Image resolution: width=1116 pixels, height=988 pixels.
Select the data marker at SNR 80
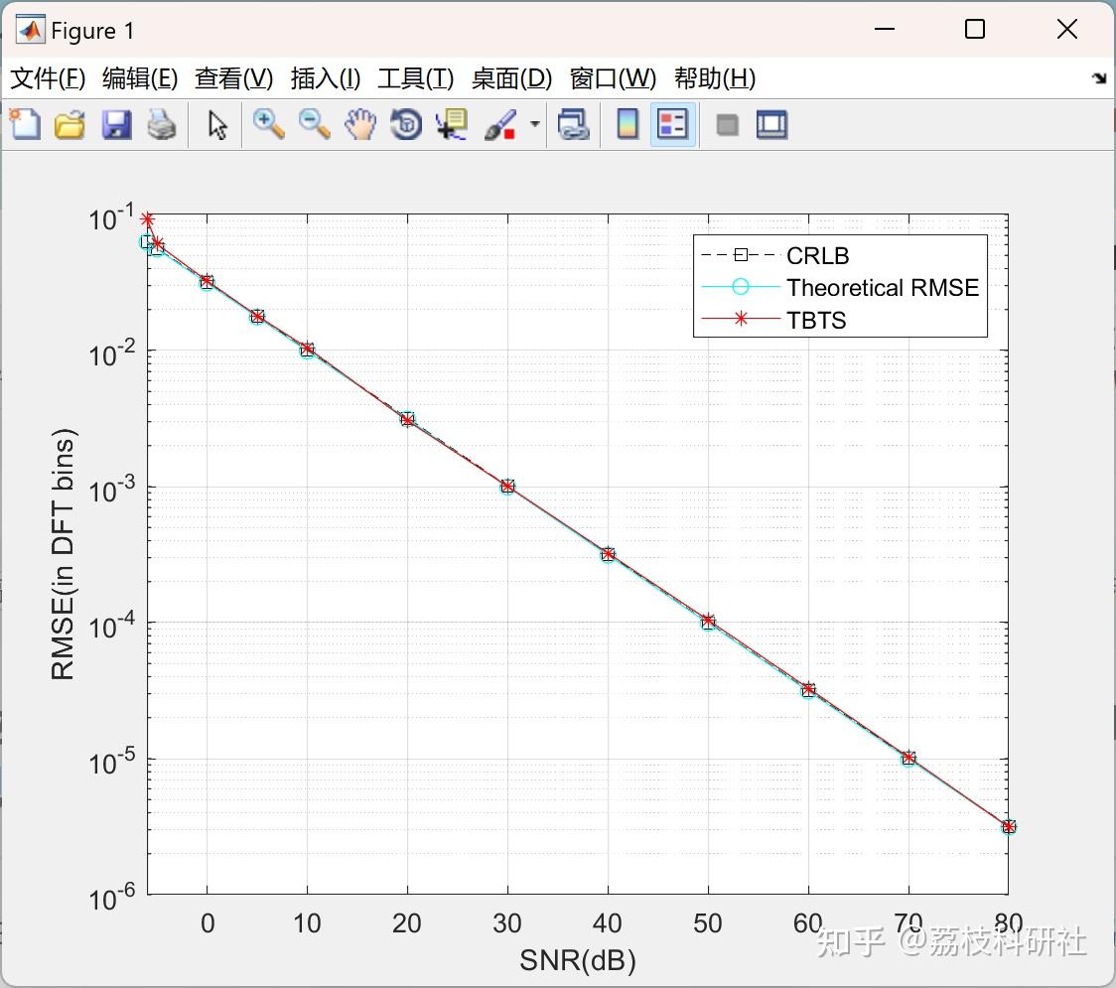1009,826
